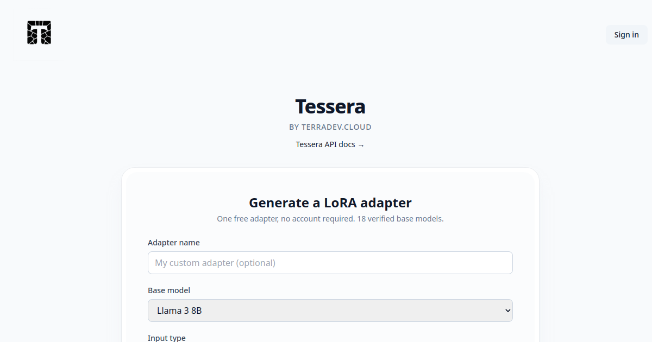Expand the Base model dropdown

point(330,311)
